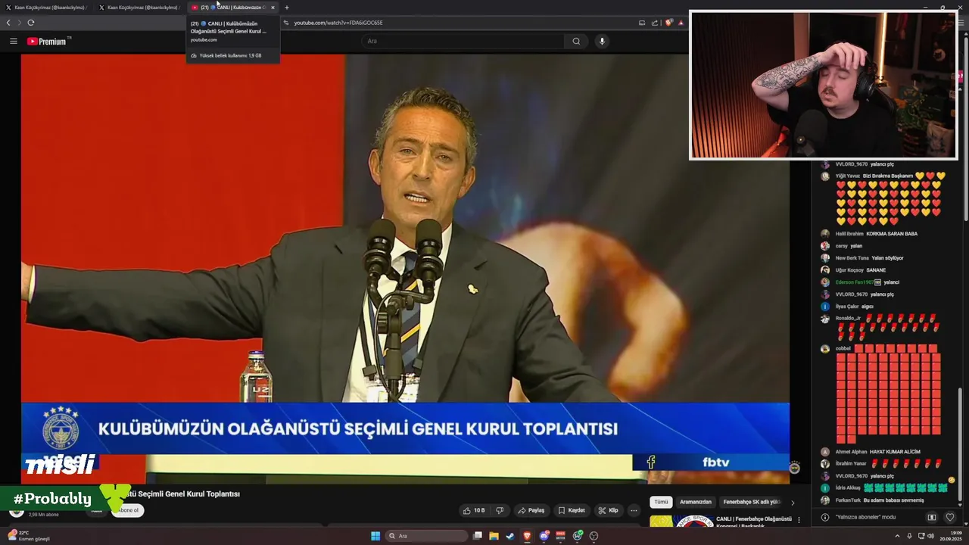This screenshot has width=969, height=545.
Task: Click chat username 'Uğur Koçsoy'
Action: 849,270
